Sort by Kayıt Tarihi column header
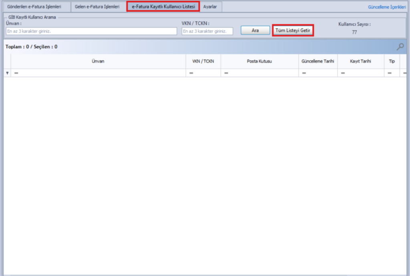Viewport: 410px width, 276px height. pos(361,61)
